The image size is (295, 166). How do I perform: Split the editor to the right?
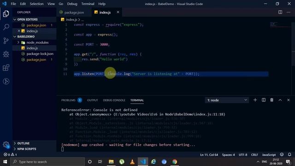280,12
